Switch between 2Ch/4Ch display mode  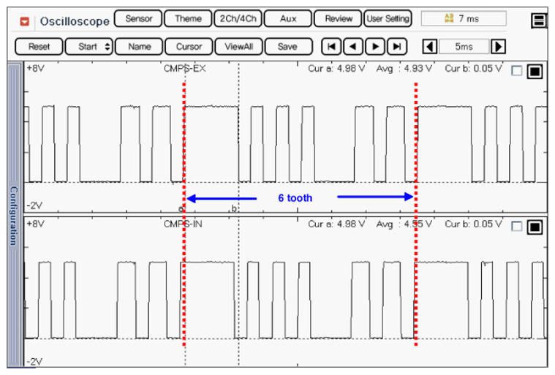(x=237, y=19)
